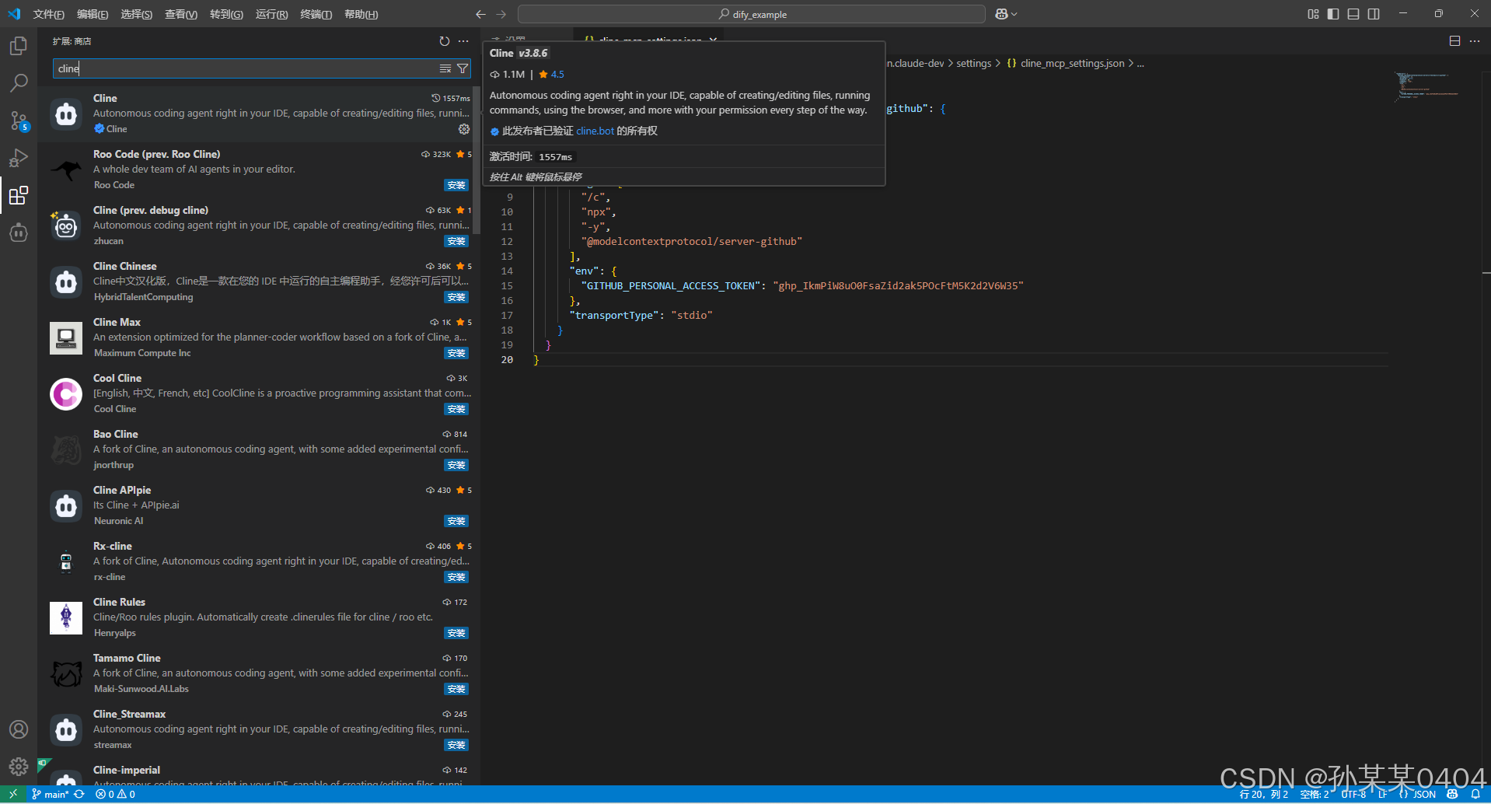Open the 查看(V) menu

(x=181, y=14)
